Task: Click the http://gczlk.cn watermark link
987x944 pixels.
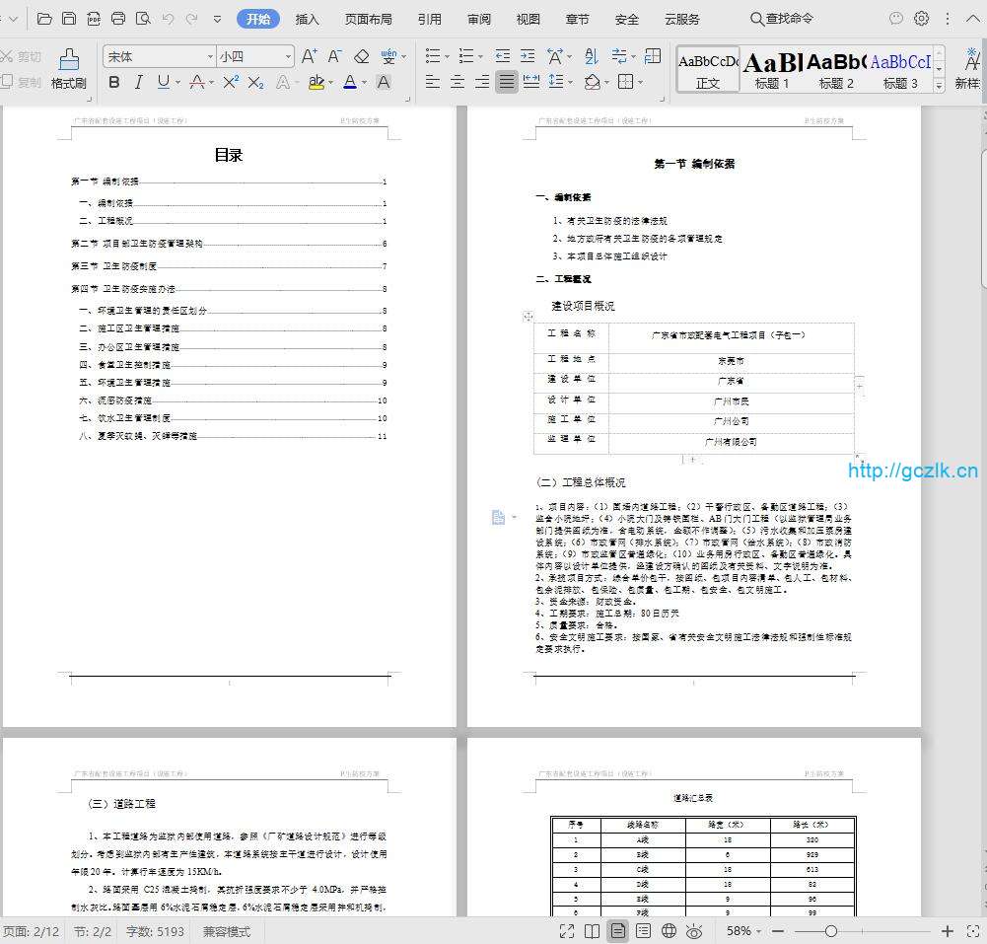Action: point(912,471)
